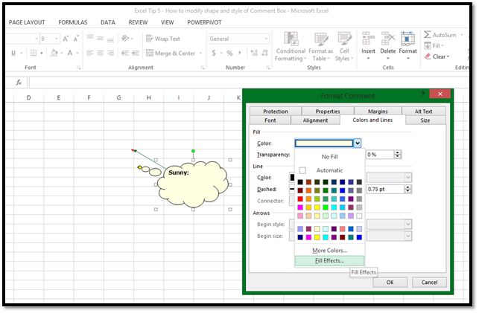
Task: Click the Decrease Indent icon
Action: 125,53
